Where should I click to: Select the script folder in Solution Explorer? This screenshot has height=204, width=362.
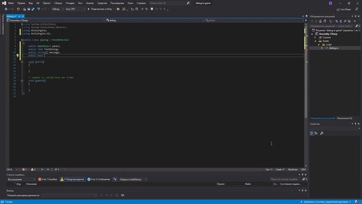(329, 44)
